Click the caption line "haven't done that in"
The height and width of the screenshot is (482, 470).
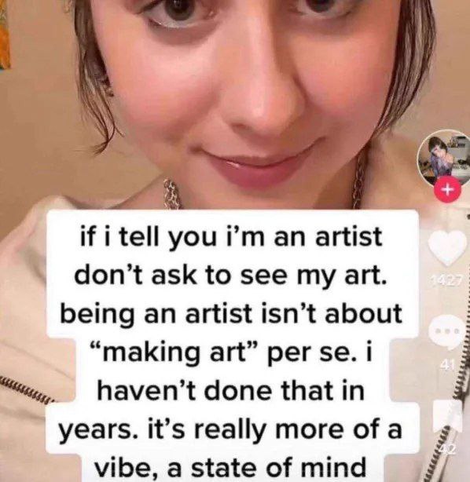[230, 390]
